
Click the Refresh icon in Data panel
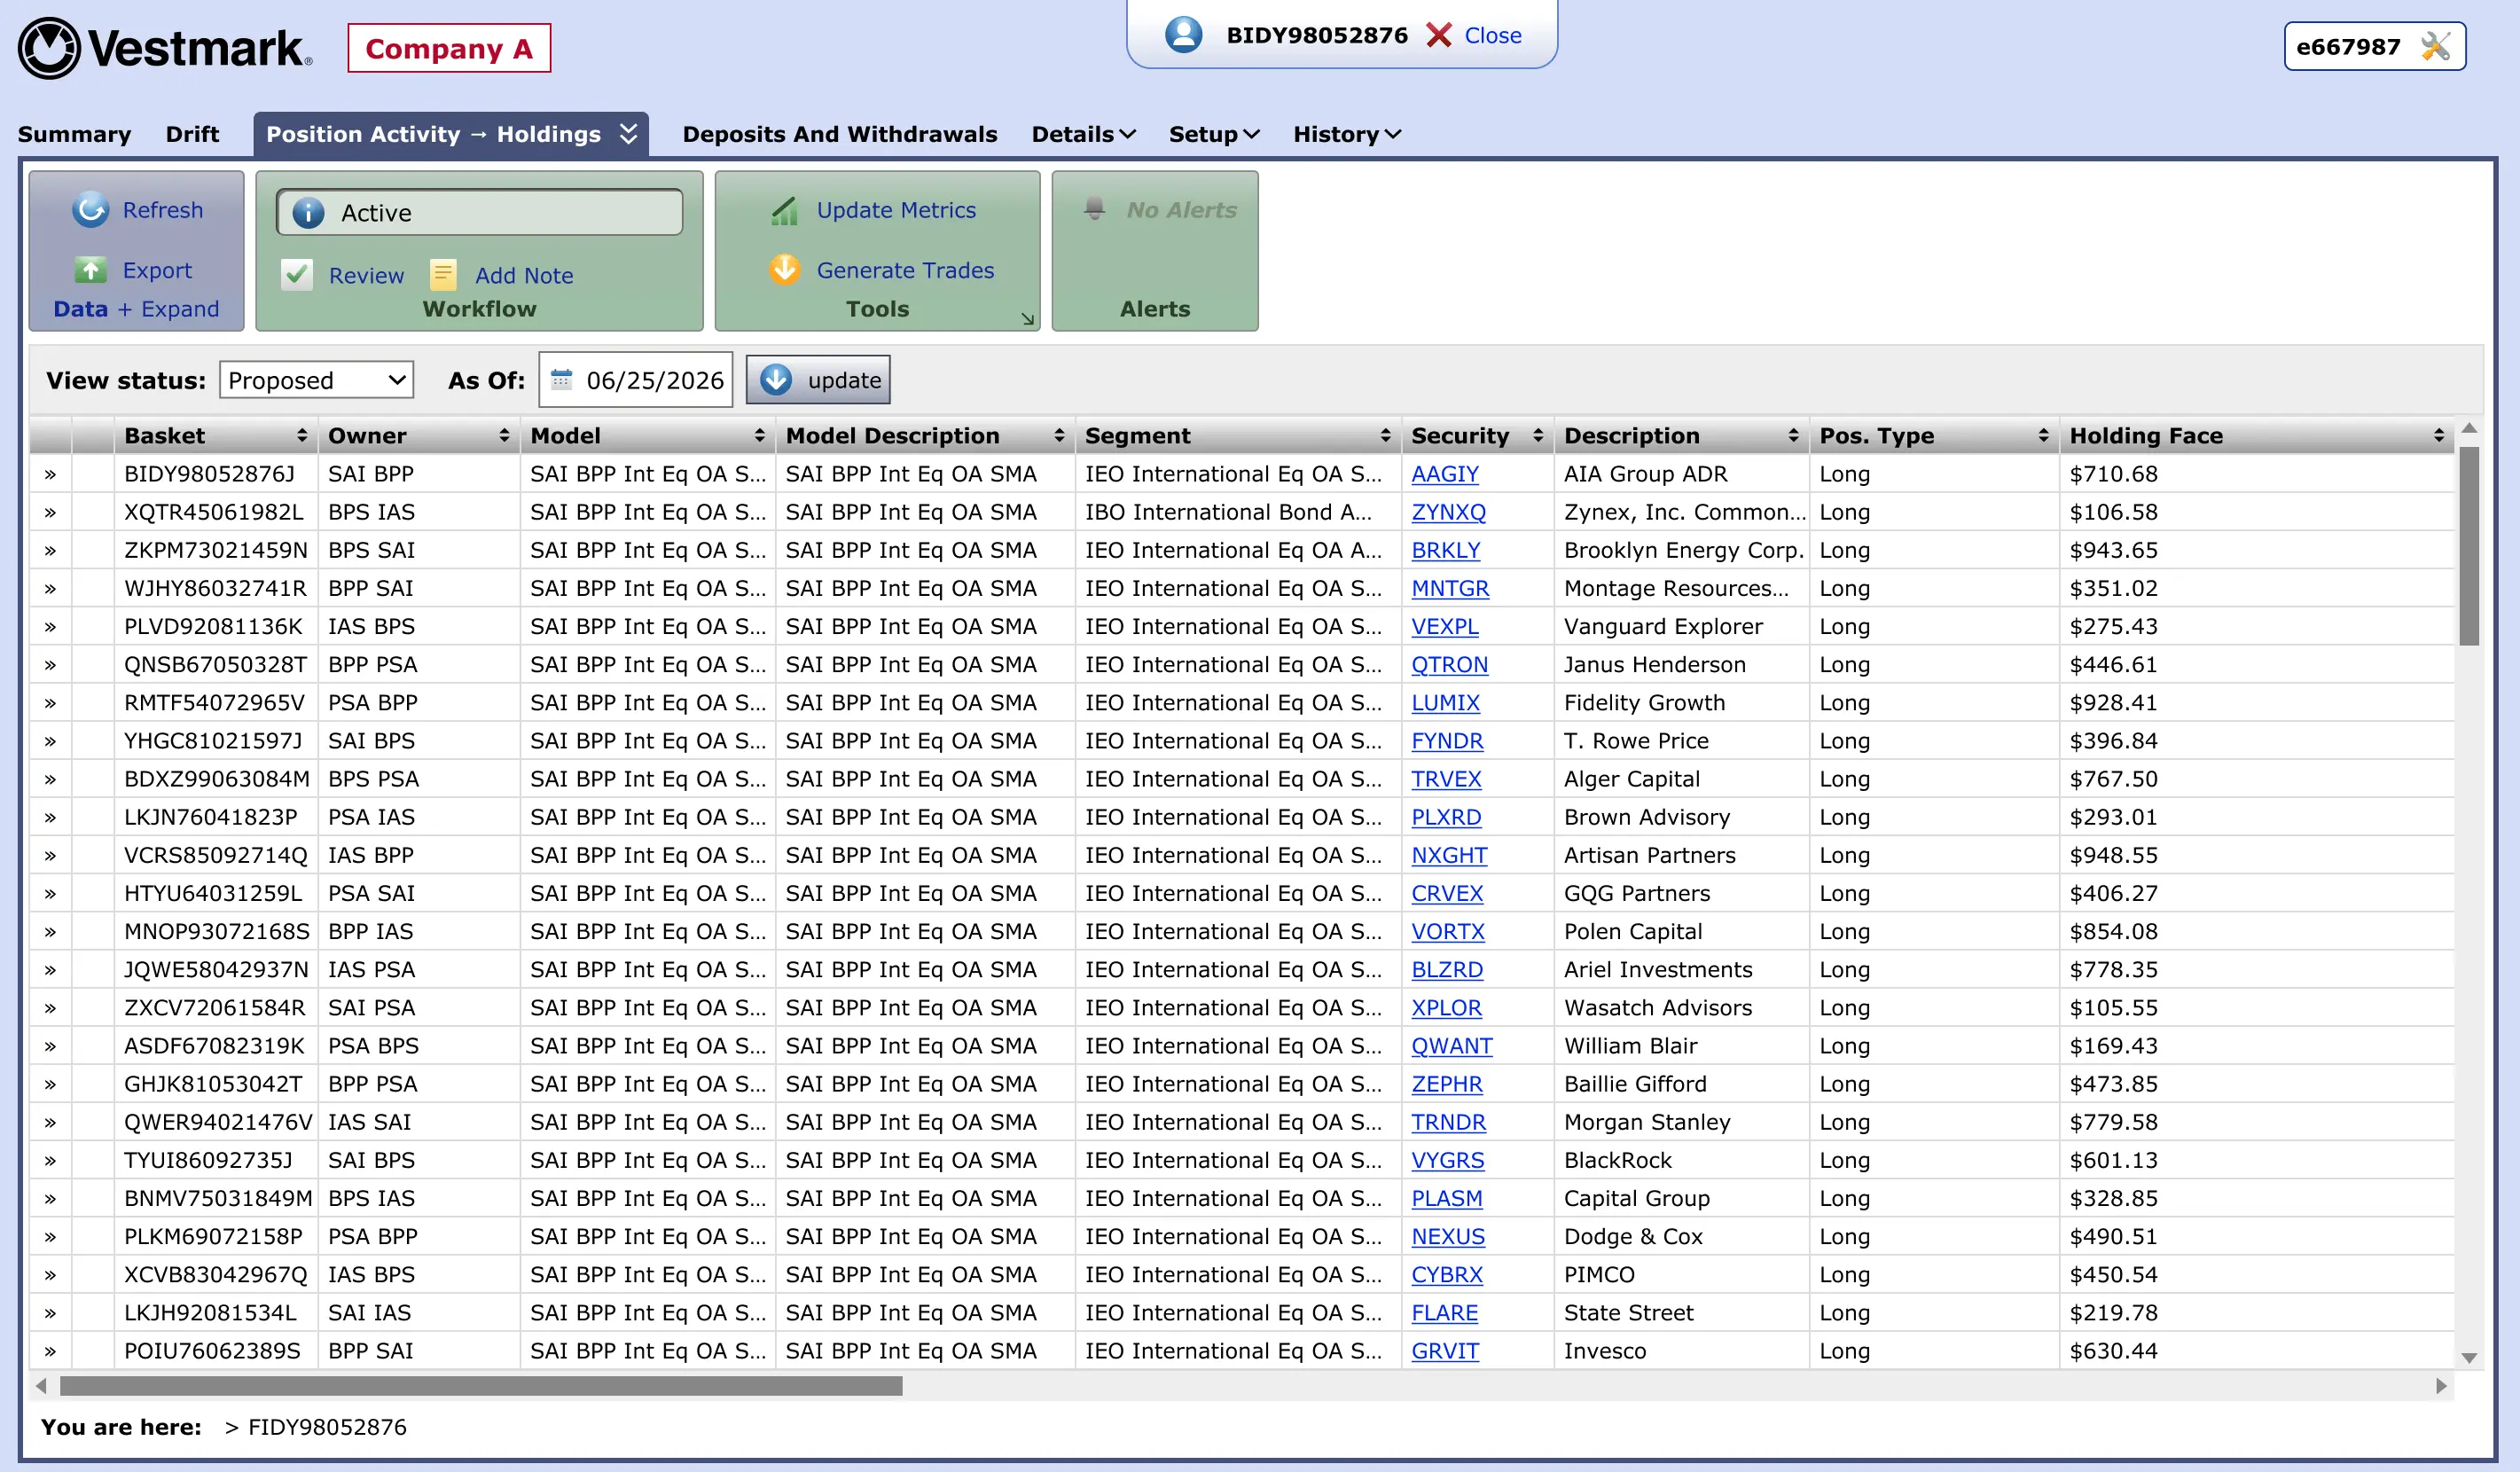[x=90, y=210]
